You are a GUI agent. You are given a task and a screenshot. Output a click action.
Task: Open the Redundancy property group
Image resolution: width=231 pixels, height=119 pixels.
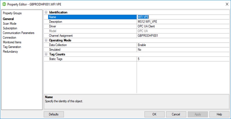tap(10, 51)
